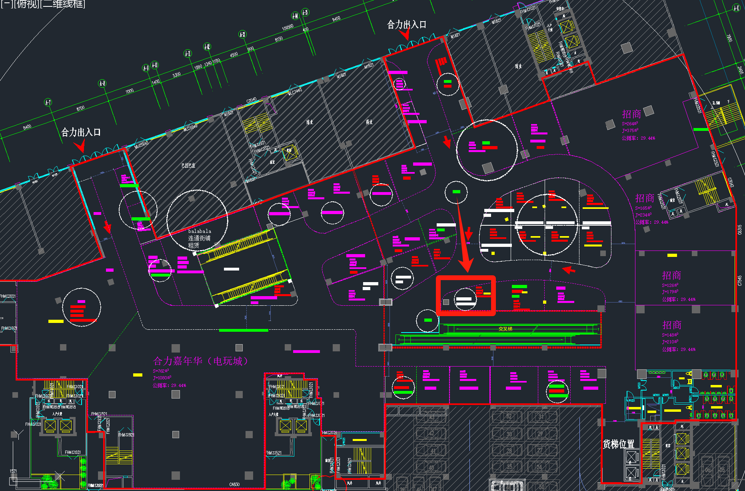Open the 二维线框 visual style menu
Viewport: 745px width, 491px height.
click(x=62, y=4)
